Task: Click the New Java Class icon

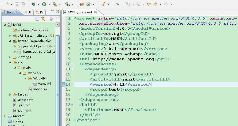Action: (x=88, y=4)
